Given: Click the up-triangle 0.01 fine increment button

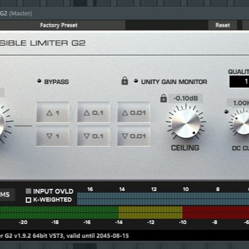Looking at the screenshot, I should pyautogui.click(x=134, y=113).
